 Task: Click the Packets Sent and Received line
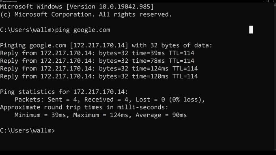click(x=110, y=100)
